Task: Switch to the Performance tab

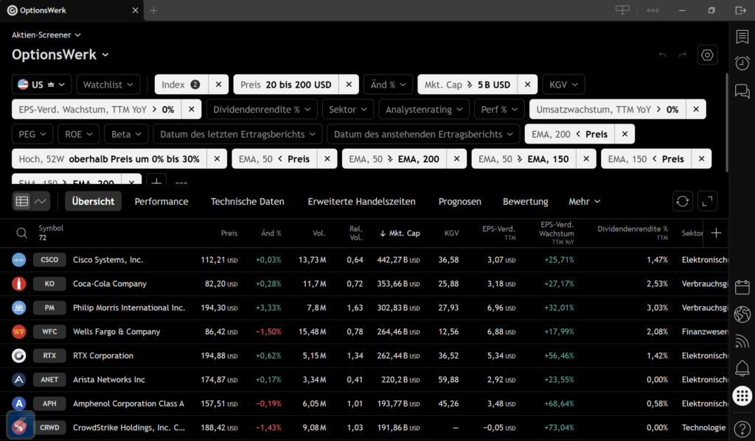Action: coord(161,202)
